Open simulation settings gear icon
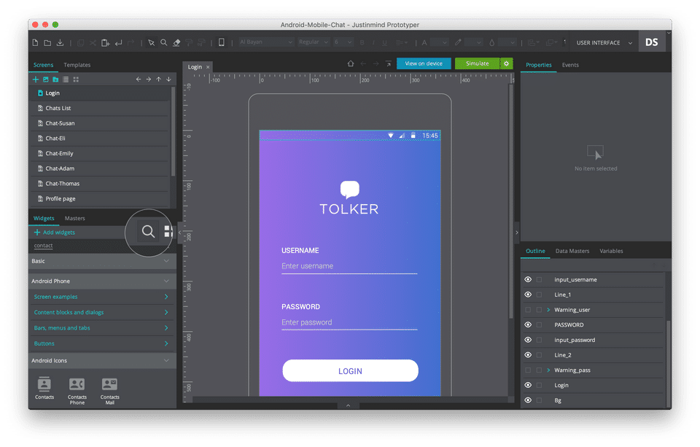The width and height of the screenshot is (700, 447). tap(506, 63)
